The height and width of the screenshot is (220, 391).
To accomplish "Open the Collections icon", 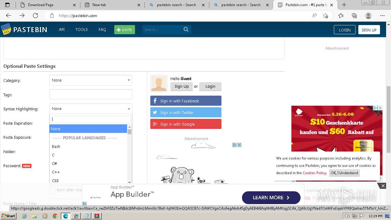I will (x=354, y=16).
